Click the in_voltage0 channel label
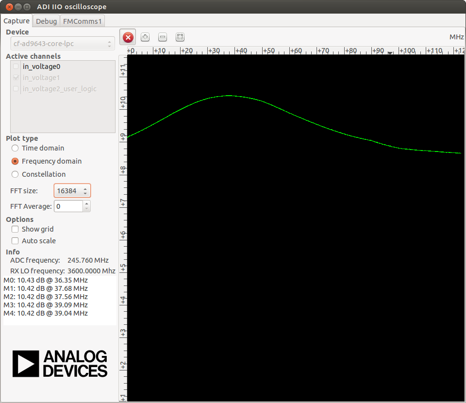The height and width of the screenshot is (403, 466). 41,67
